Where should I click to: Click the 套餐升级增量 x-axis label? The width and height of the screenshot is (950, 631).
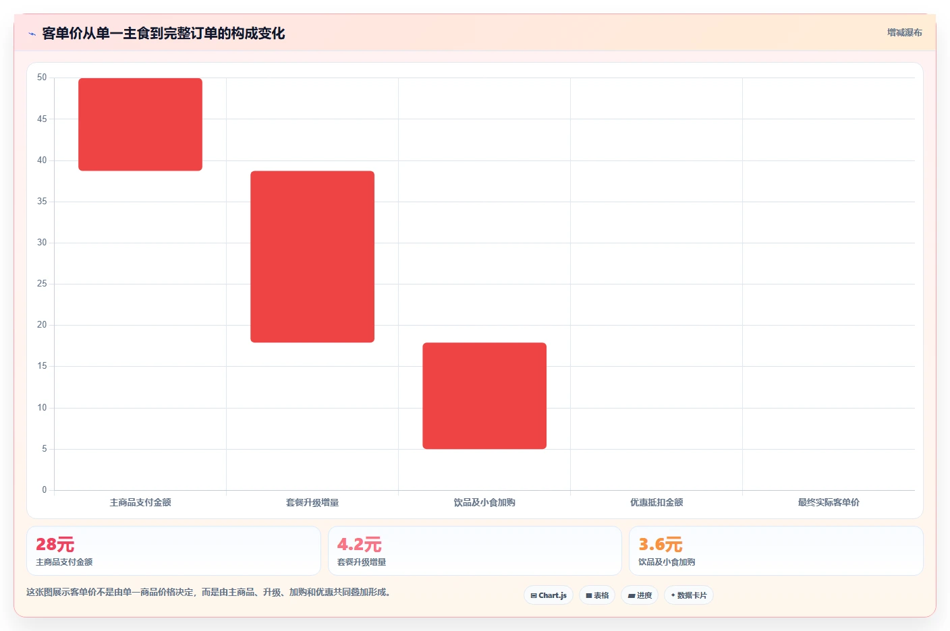point(312,502)
